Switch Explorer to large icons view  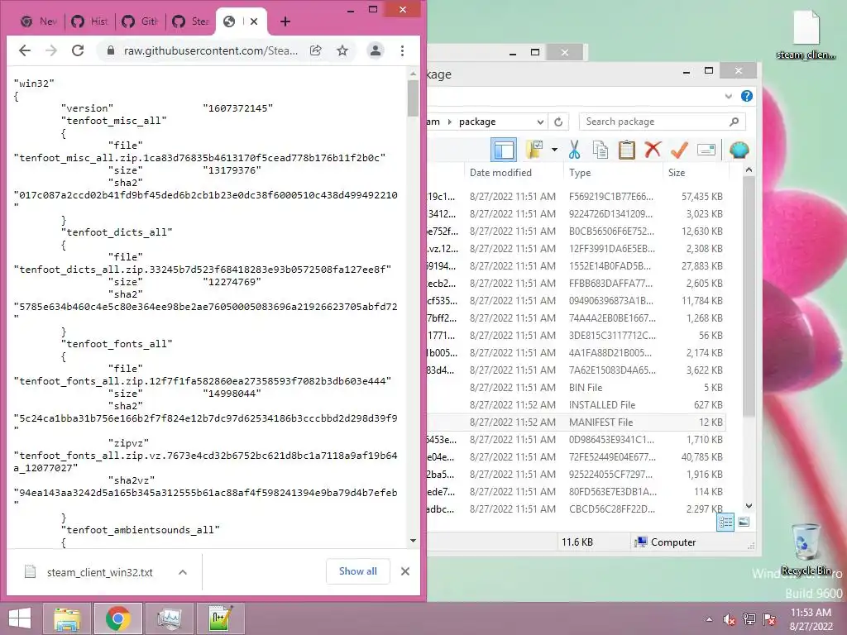744,522
